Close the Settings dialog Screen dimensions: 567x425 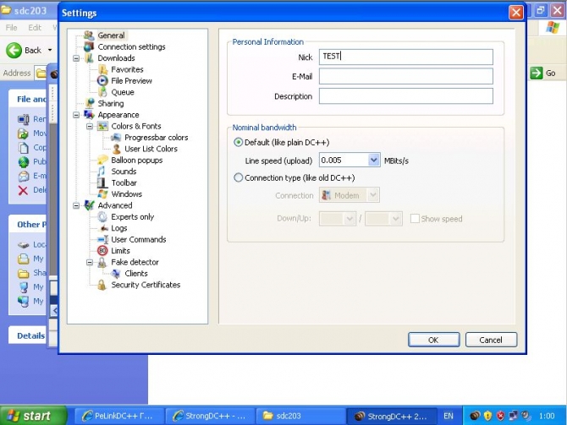tap(516, 13)
